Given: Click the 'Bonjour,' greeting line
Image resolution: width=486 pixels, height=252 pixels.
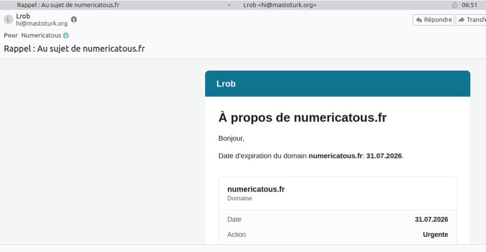Looking at the screenshot, I should pyautogui.click(x=231, y=139).
